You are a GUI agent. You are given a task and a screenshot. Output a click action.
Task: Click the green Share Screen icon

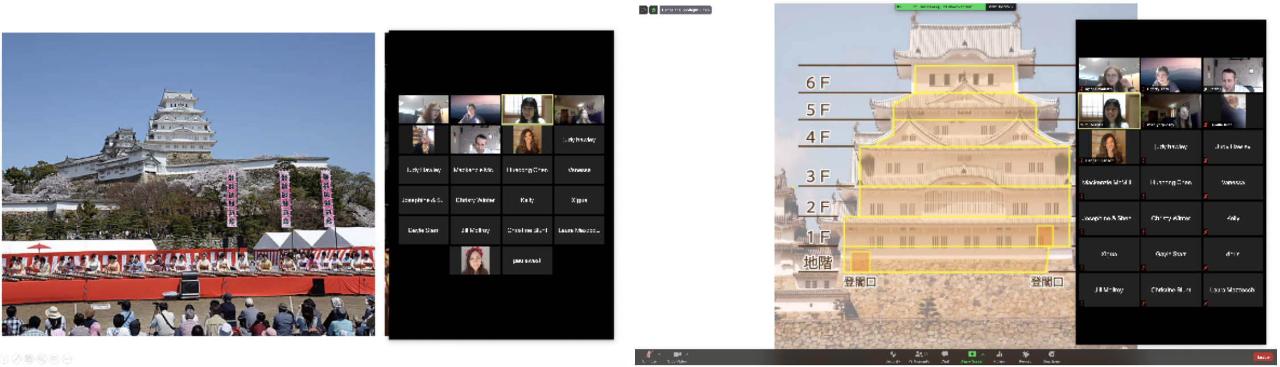point(971,355)
